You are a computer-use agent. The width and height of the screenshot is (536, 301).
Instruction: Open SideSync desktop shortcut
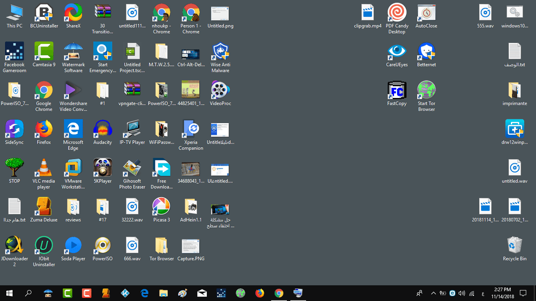14,133
